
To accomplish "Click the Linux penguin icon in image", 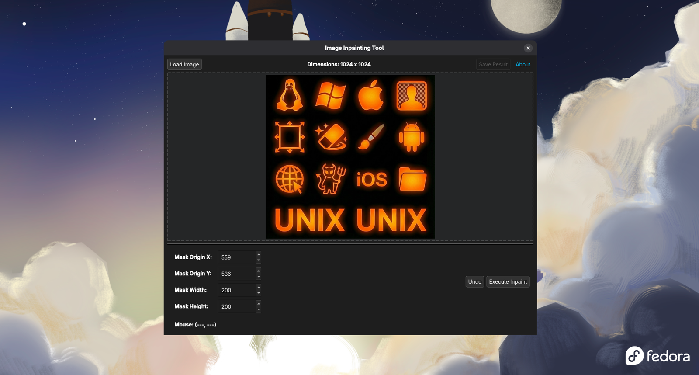I will (289, 95).
